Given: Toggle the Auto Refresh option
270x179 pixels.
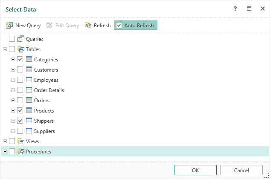Looking at the screenshot, I should pos(136,26).
